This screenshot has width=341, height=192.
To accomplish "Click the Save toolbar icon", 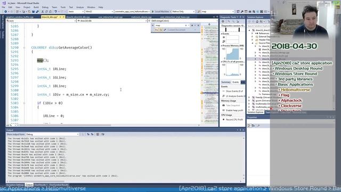I will (x=33, y=12).
